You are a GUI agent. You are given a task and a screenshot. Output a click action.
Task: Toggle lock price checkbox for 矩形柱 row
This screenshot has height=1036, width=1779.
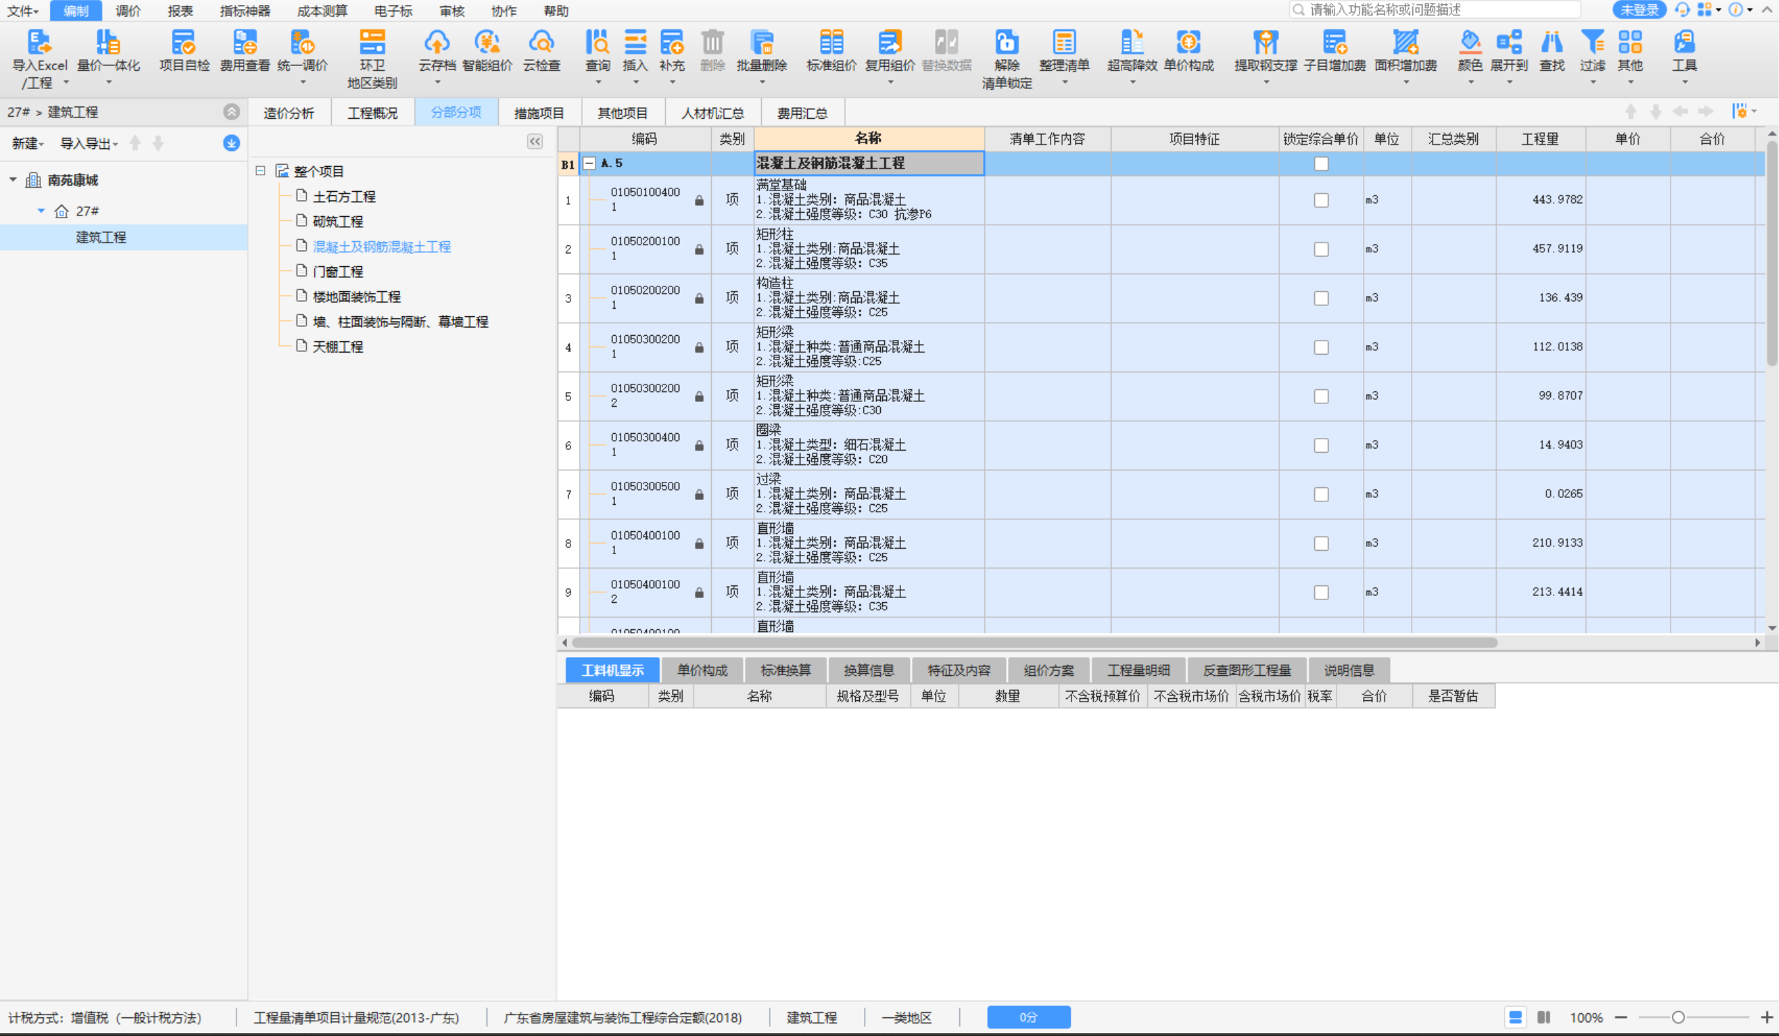tap(1321, 249)
